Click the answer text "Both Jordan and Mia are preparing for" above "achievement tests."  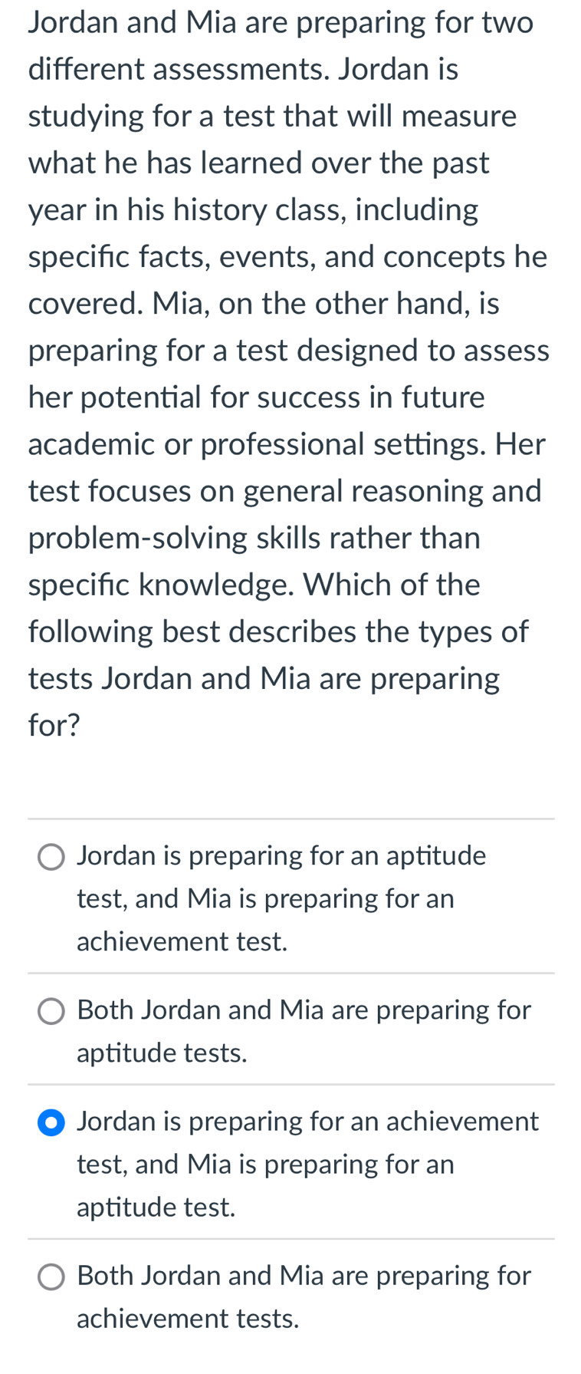click(x=304, y=1276)
